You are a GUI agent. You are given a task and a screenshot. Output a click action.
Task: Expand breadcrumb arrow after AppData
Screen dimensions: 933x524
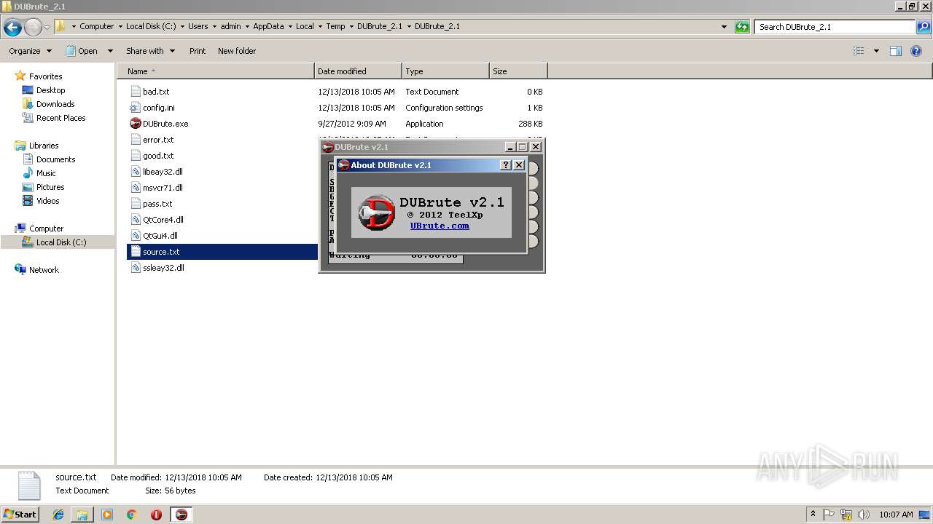290,26
